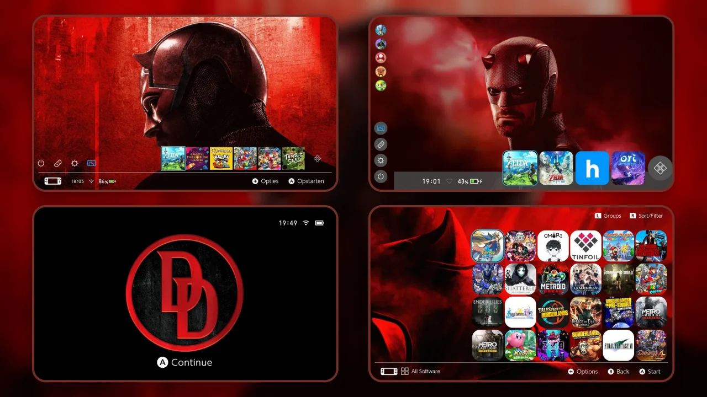The width and height of the screenshot is (707, 397).
Task: Open power button in the vertical sidebar
Action: (381, 176)
